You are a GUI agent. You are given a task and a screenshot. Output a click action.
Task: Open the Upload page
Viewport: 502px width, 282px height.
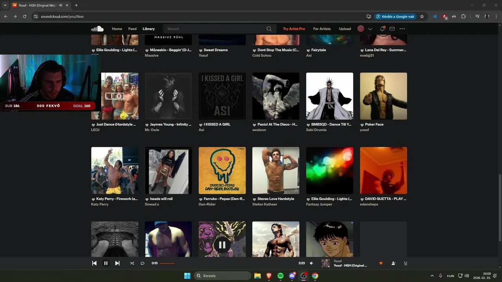tap(345, 29)
